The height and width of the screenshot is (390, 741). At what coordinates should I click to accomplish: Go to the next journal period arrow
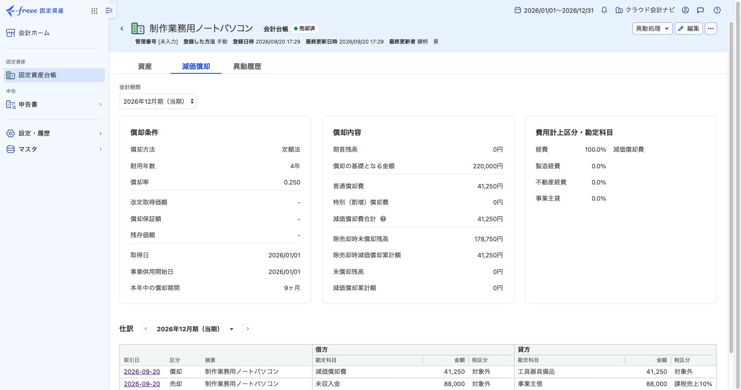247,329
